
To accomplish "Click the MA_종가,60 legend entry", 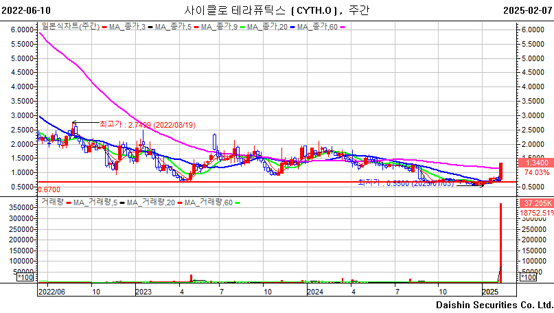I will tap(317, 27).
